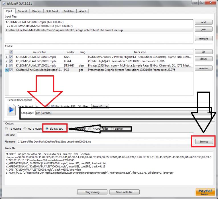This screenshot has height=199, width=218.
Task: Click the tsMuxeR app icon in title bar
Action: 4,3
